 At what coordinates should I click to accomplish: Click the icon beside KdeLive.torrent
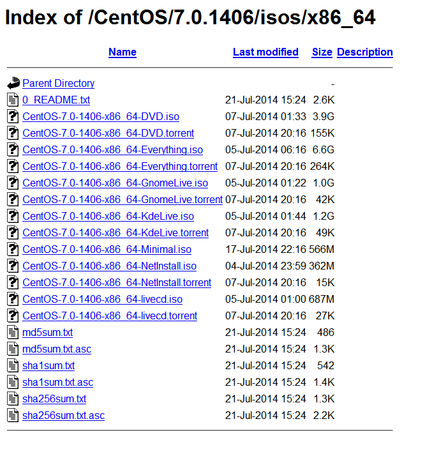13,232
